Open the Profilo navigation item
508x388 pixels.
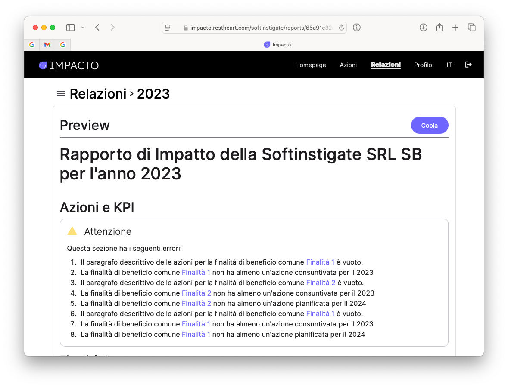[423, 65]
